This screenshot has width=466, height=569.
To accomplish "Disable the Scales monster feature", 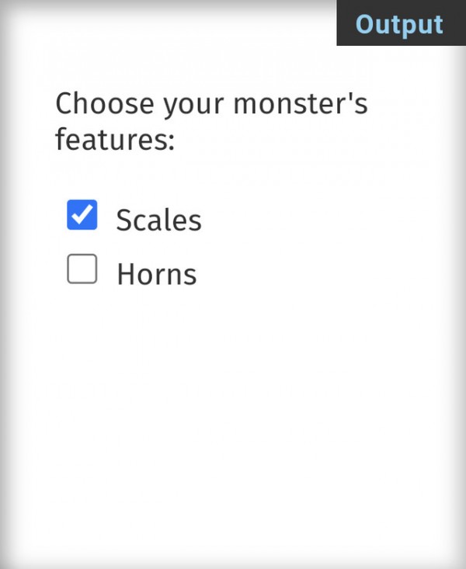I will 82,215.
